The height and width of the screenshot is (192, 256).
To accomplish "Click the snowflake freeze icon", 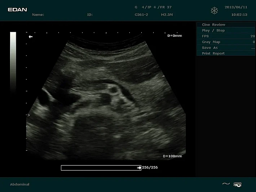I will click(x=215, y=10).
